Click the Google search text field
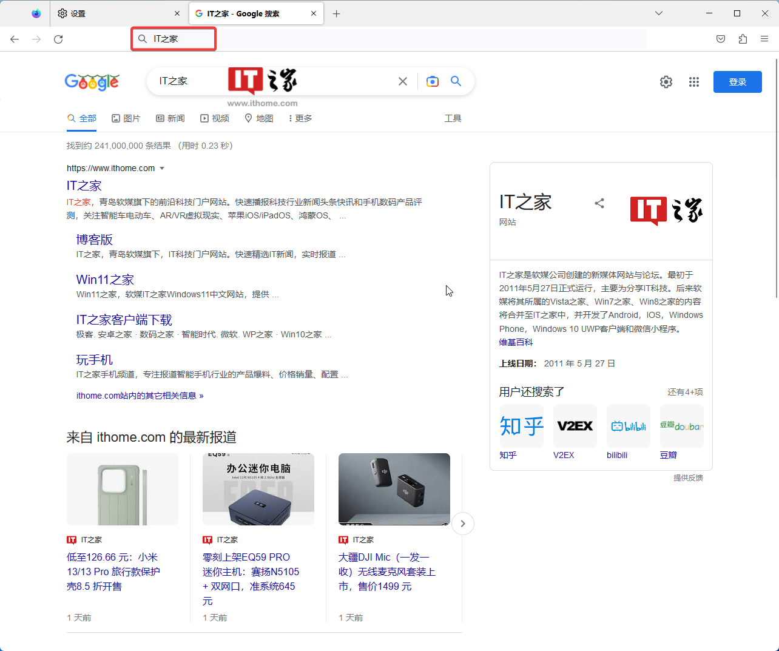This screenshot has width=779, height=651. pyautogui.click(x=273, y=81)
